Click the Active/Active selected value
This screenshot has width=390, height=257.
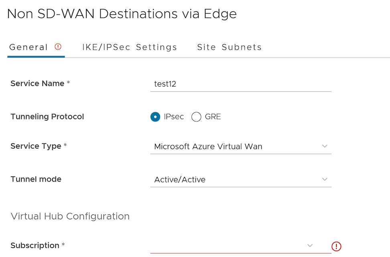(180, 180)
